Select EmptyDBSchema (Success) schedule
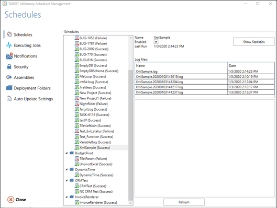The width and height of the screenshot is (277, 208). click(99, 71)
